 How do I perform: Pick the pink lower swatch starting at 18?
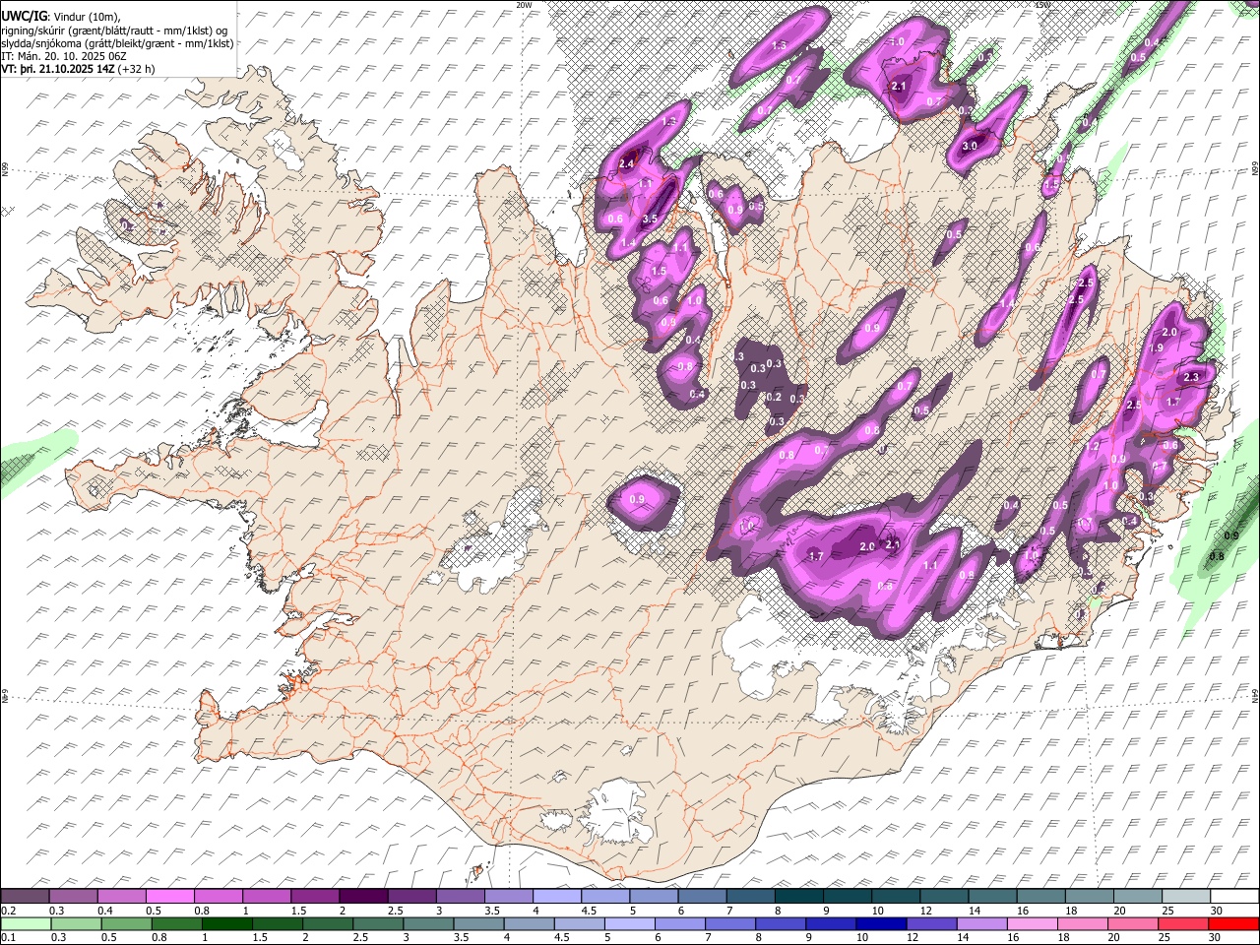pos(1083,923)
